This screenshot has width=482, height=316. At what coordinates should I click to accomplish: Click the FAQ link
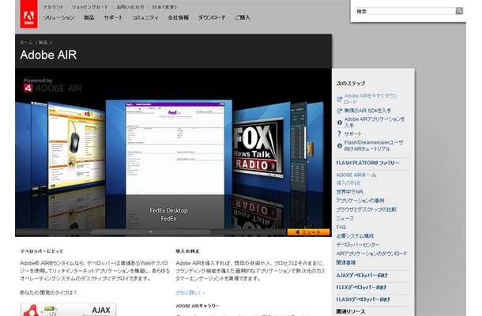pyautogui.click(x=341, y=228)
